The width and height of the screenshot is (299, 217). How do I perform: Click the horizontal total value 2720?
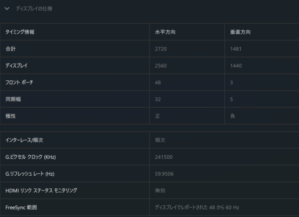click(161, 49)
